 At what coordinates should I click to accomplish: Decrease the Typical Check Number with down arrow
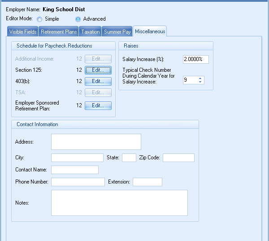pos(200,82)
